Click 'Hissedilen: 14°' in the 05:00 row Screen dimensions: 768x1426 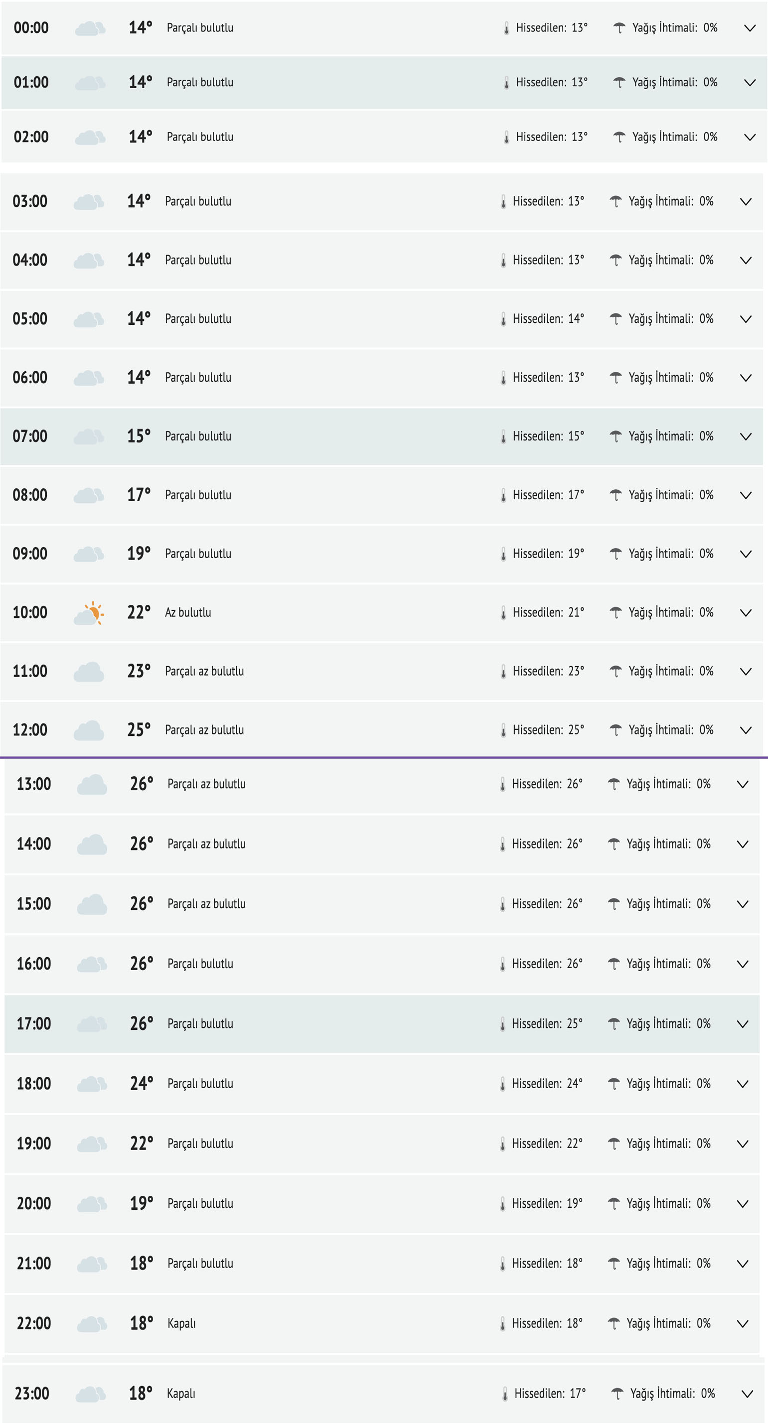[x=548, y=319]
